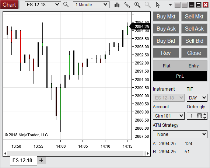
Task: Click the Sell Mkt button
Action: tap(194, 17)
